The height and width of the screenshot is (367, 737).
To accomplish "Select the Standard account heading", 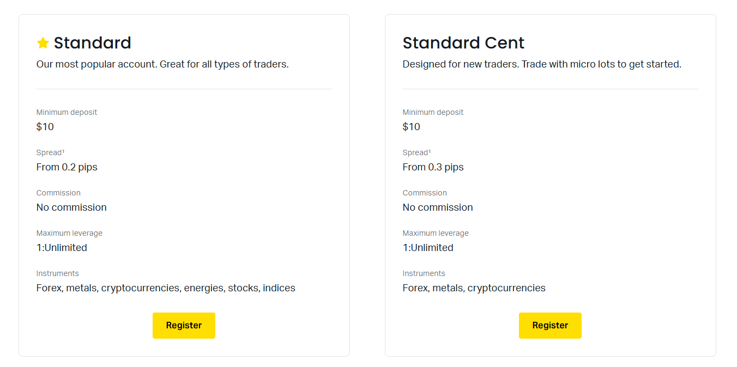I will 93,42.
